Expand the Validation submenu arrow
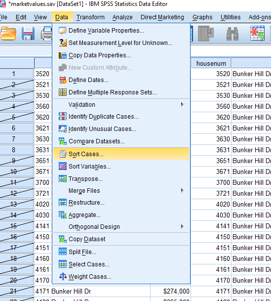 point(182,104)
